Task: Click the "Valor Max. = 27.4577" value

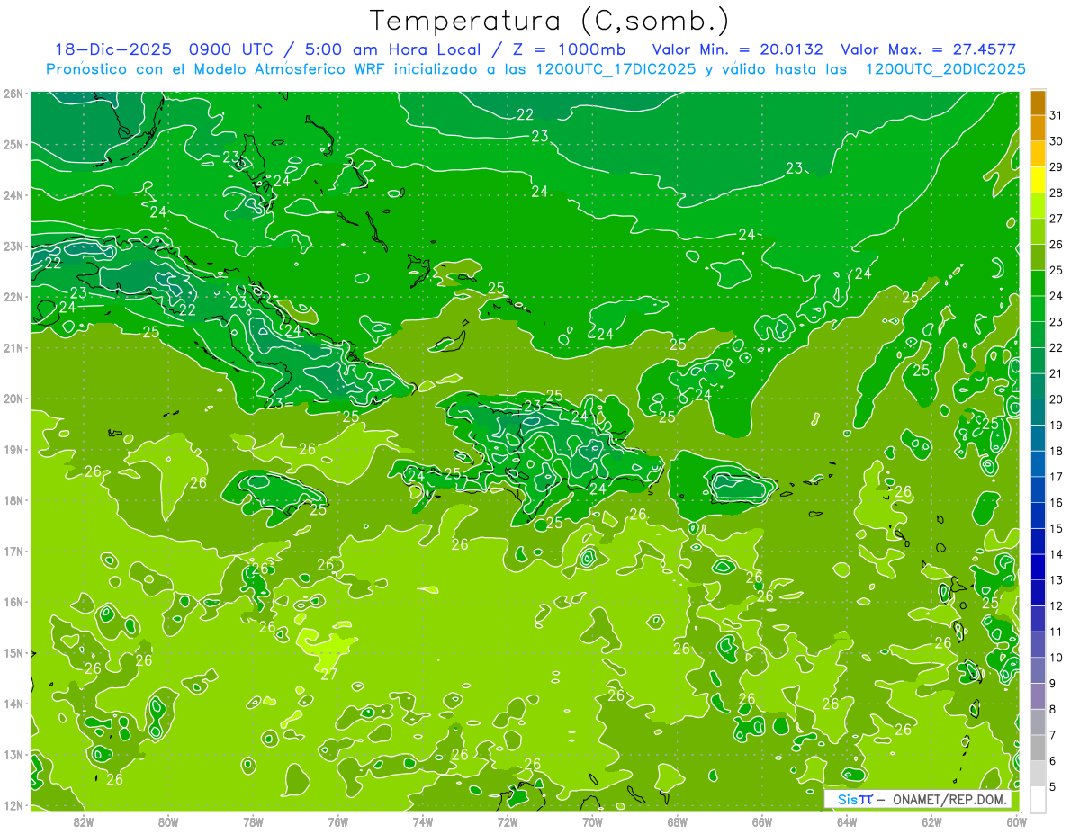Action: 928,49
